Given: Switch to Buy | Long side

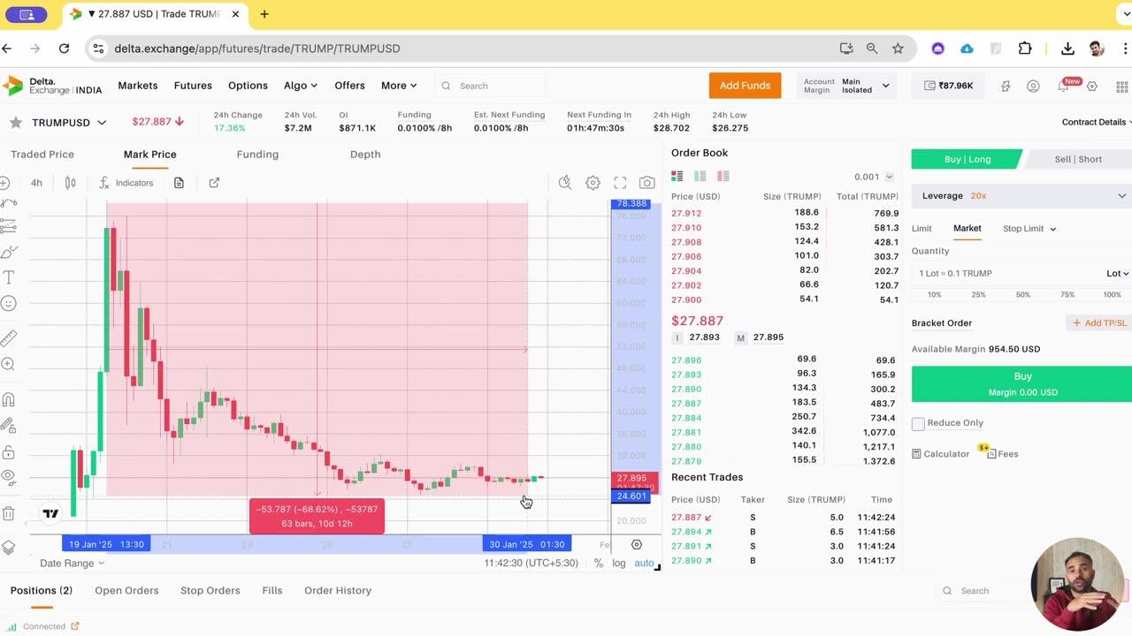Looking at the screenshot, I should pyautogui.click(x=968, y=159).
